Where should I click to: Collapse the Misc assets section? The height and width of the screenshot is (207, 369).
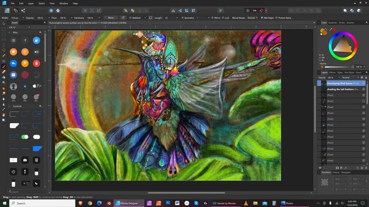point(9,32)
